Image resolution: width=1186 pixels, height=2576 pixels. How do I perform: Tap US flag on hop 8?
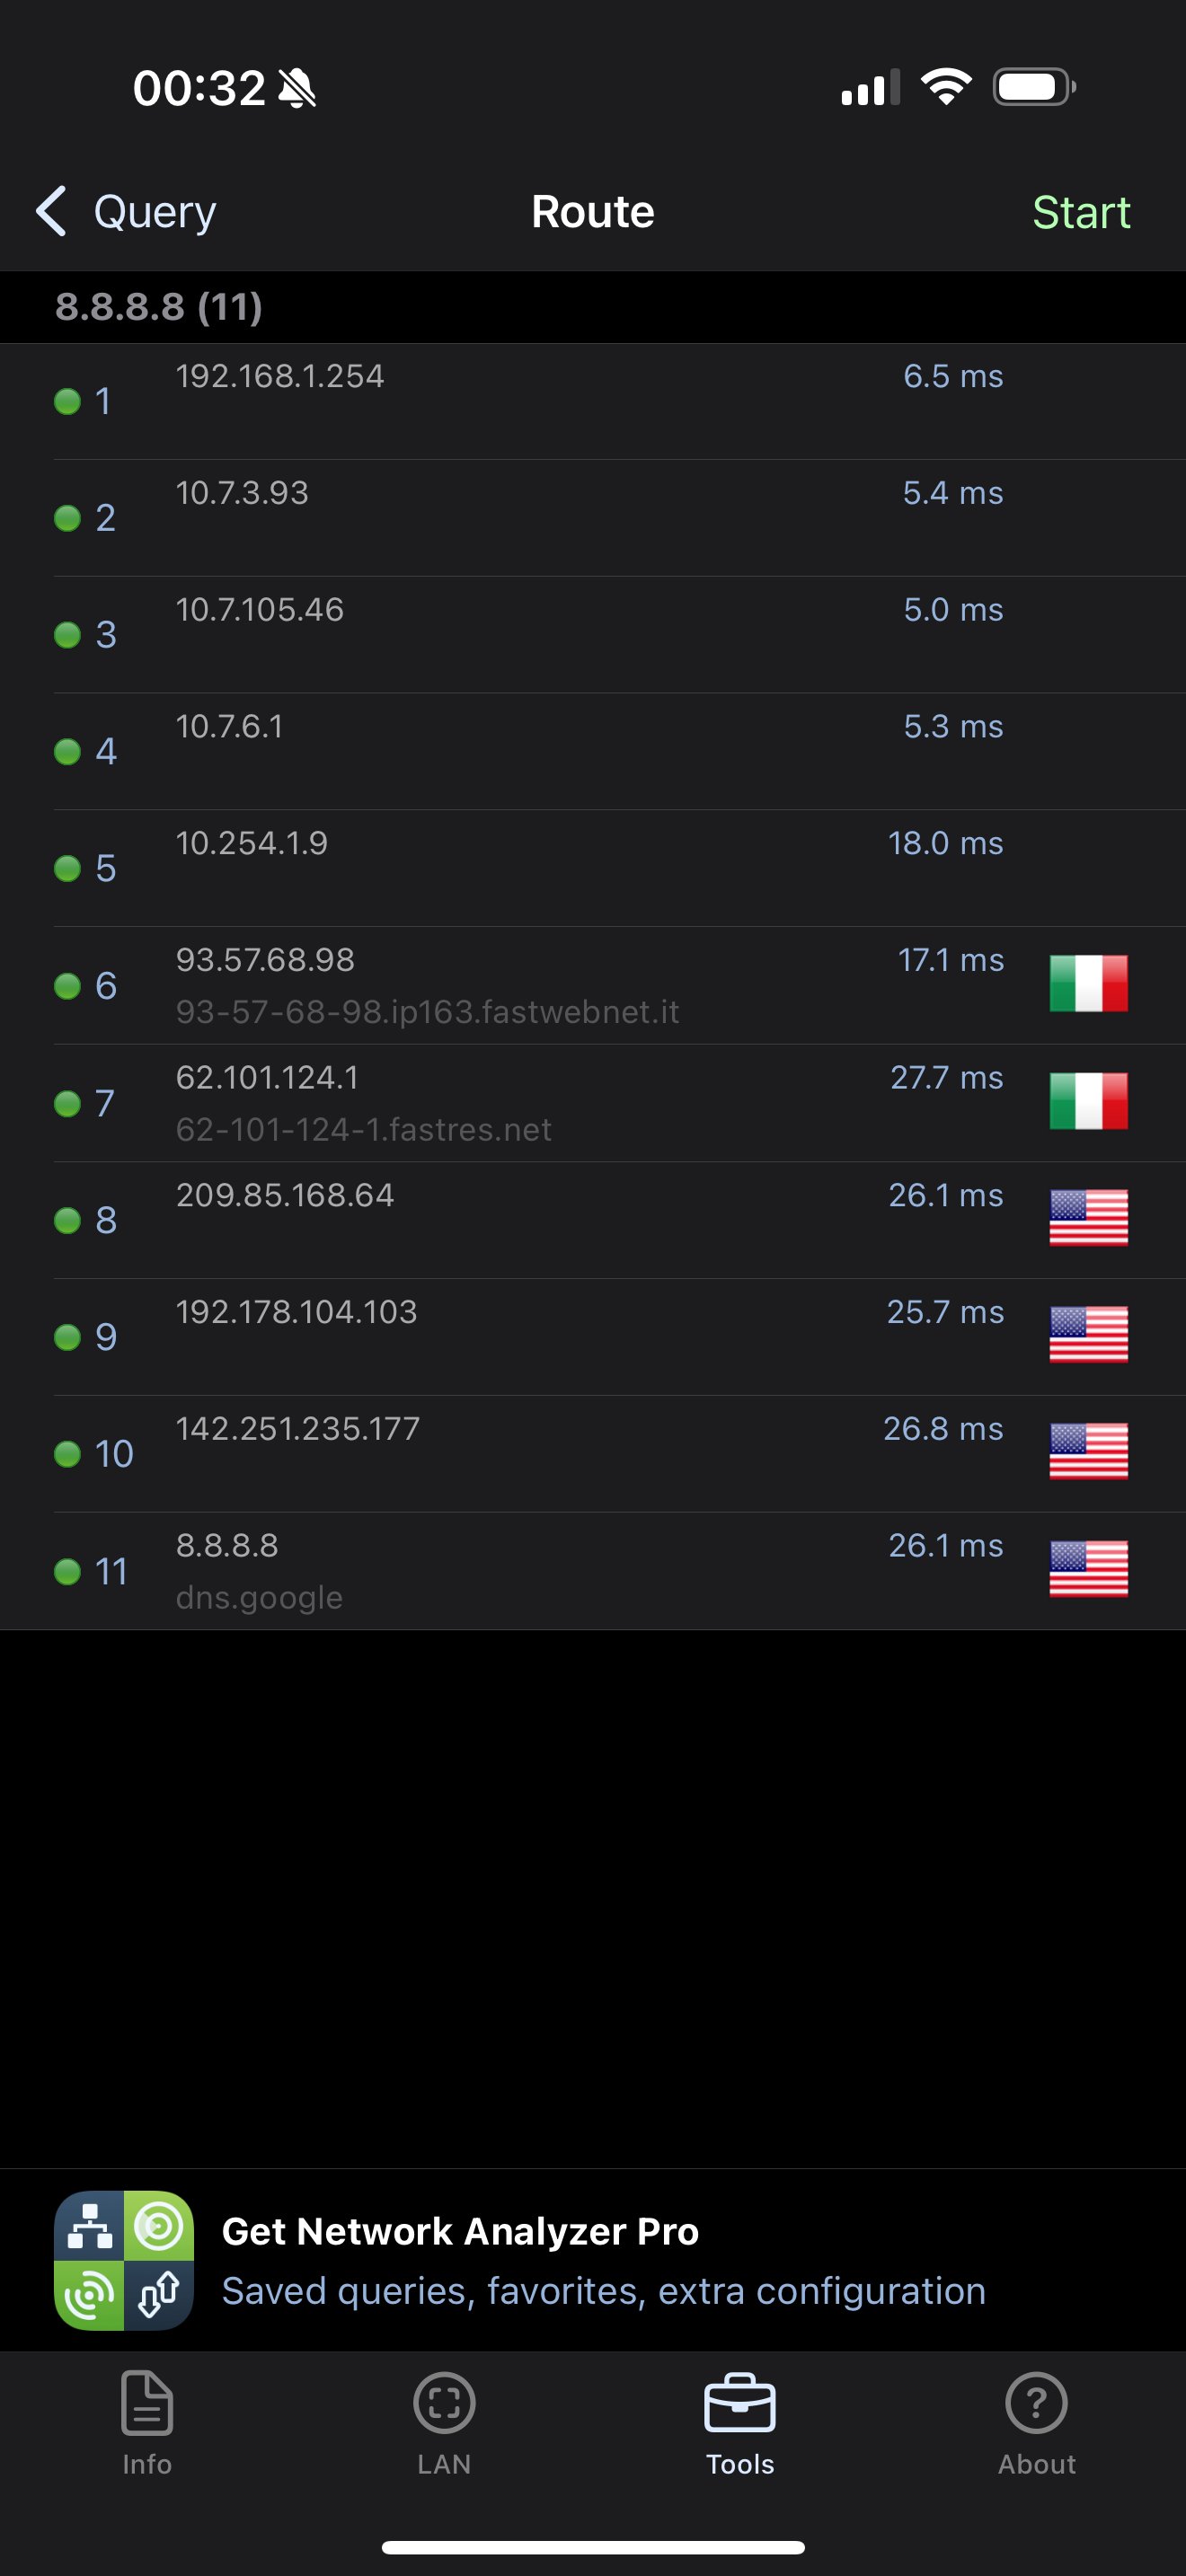1088,1218
